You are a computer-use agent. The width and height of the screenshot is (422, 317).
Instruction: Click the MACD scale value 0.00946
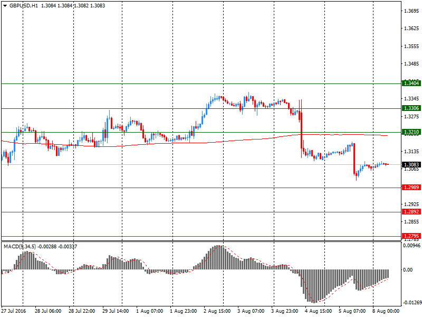coord(411,245)
